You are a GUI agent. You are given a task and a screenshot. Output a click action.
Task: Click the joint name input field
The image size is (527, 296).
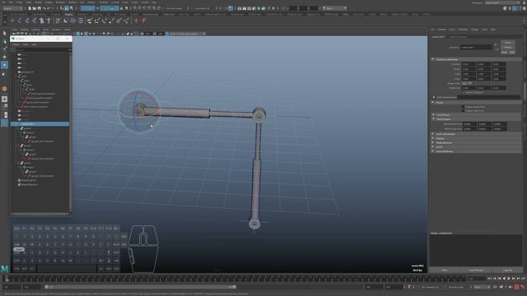[476, 48]
